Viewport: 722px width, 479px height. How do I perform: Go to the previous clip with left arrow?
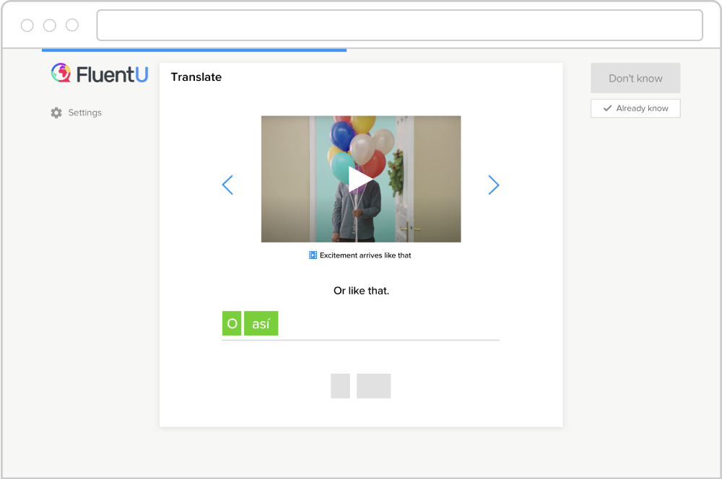[x=227, y=185]
